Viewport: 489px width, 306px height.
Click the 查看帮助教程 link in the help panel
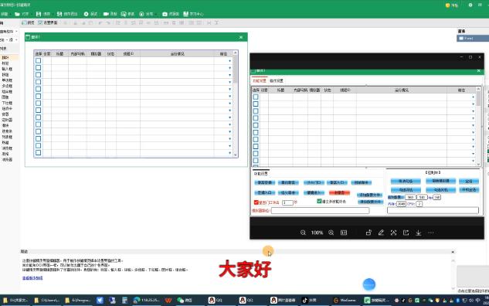pos(32,278)
